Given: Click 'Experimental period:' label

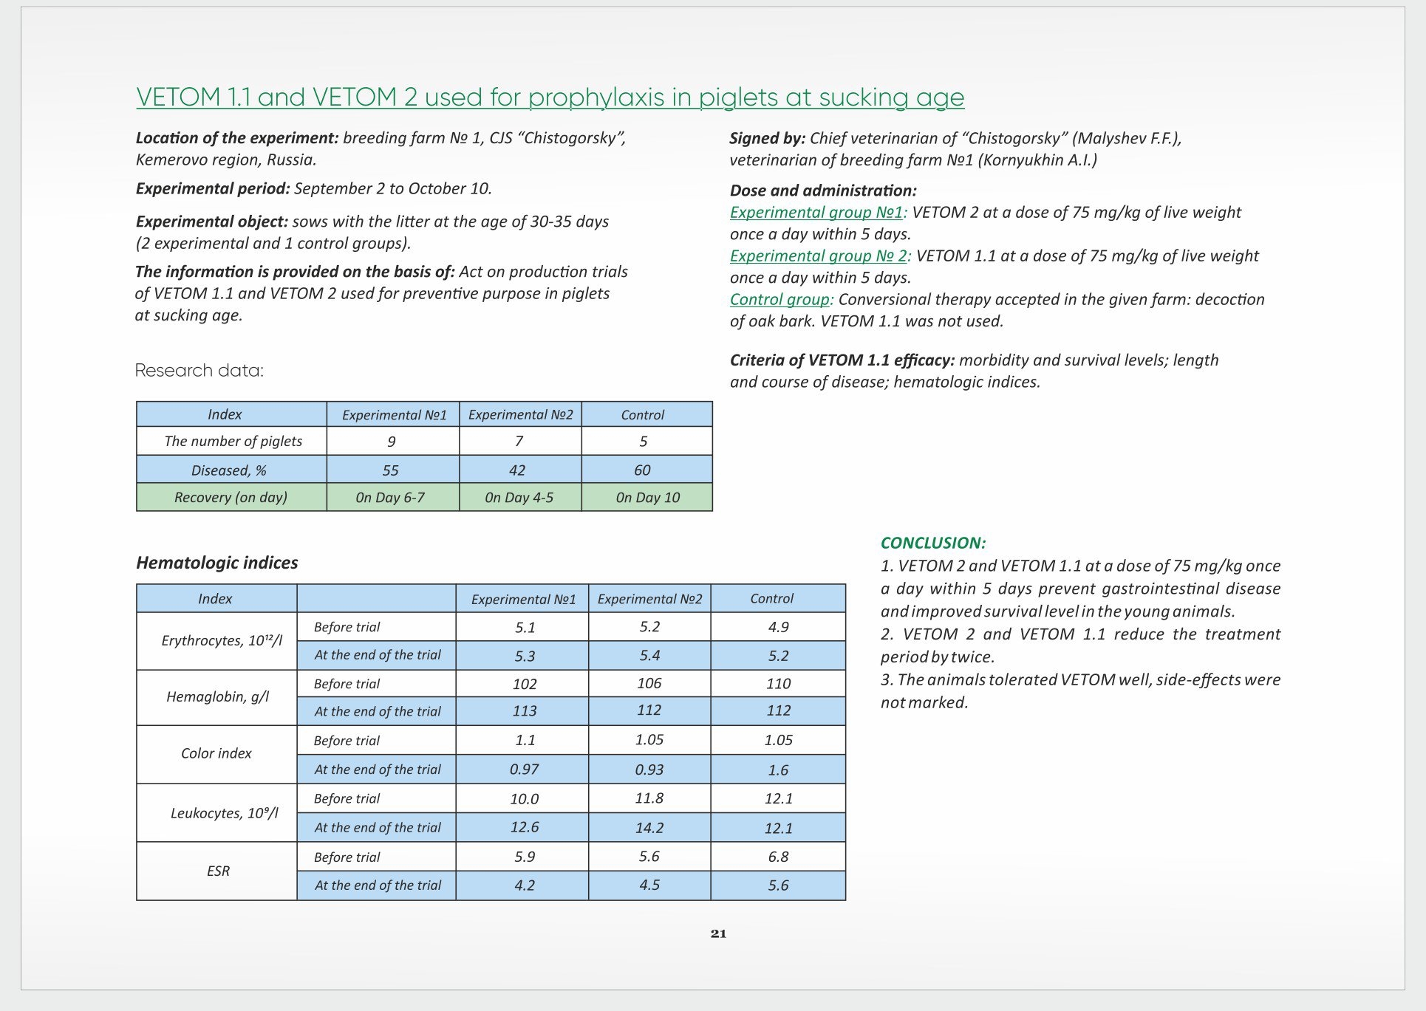Looking at the screenshot, I should (x=213, y=188).
